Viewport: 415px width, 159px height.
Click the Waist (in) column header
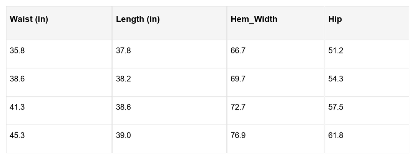[29, 20]
